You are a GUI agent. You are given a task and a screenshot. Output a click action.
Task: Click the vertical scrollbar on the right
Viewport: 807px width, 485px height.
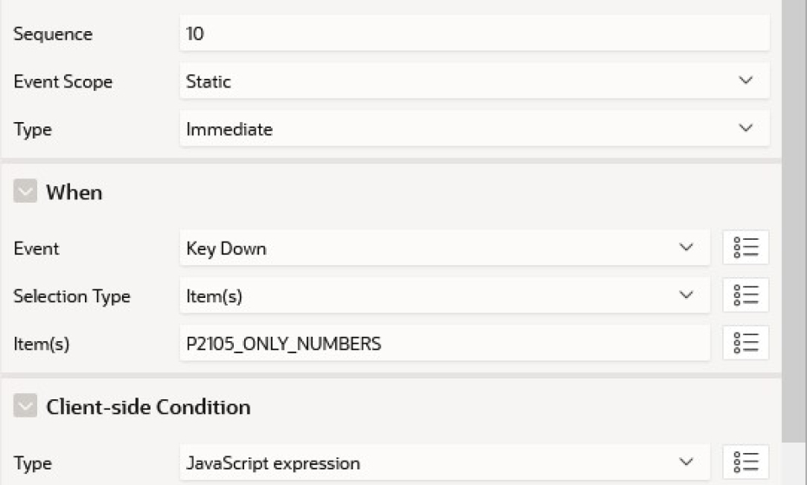click(x=794, y=217)
